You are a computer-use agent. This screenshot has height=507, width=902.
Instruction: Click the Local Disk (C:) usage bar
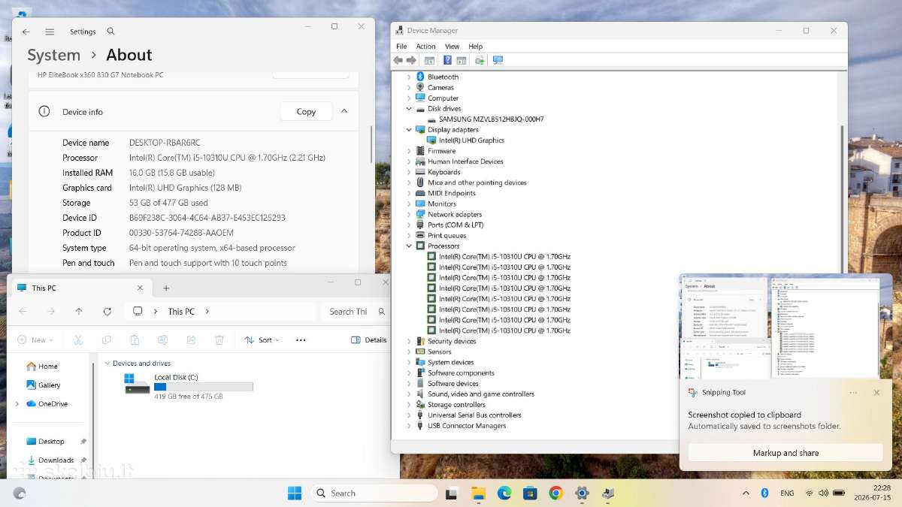click(x=204, y=387)
